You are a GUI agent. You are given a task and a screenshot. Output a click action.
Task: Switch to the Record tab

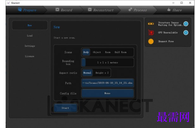tap(64, 10)
